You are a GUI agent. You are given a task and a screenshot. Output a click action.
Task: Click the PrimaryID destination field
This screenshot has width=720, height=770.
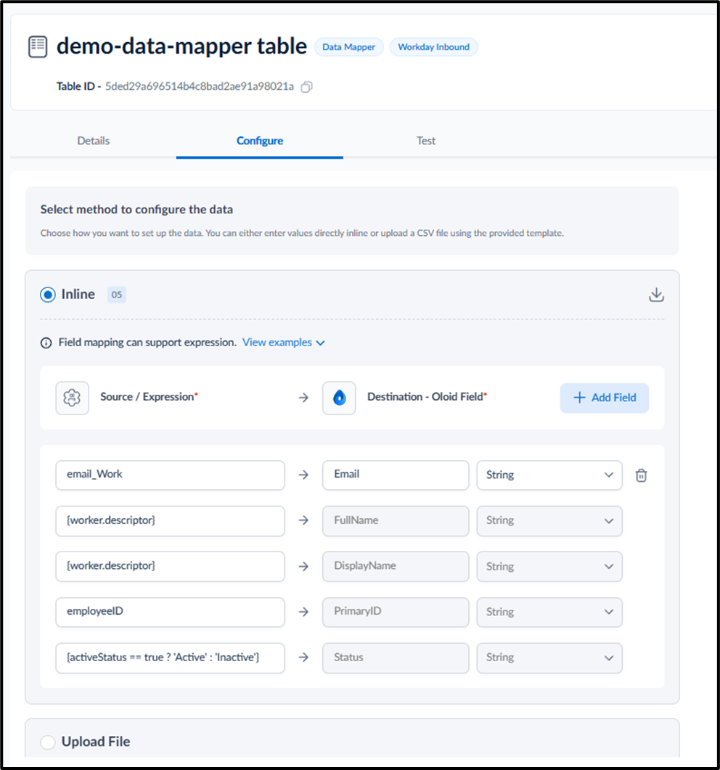coord(396,612)
